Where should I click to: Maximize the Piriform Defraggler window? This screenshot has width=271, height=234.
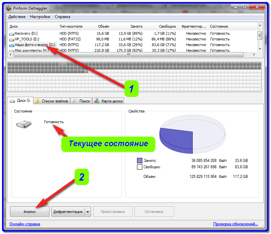click(244, 7)
